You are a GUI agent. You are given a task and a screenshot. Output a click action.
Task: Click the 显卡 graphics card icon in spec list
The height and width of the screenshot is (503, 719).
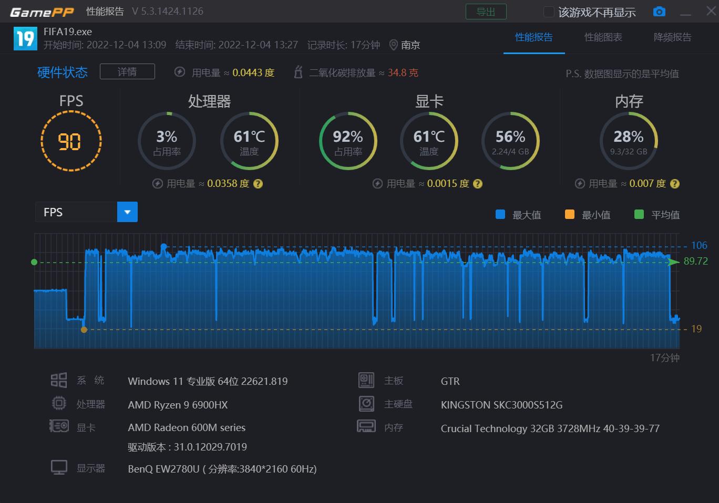[59, 426]
